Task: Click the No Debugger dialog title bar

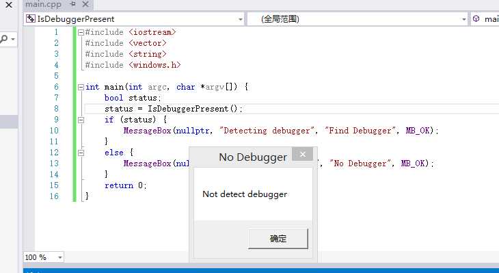Action: coord(253,157)
